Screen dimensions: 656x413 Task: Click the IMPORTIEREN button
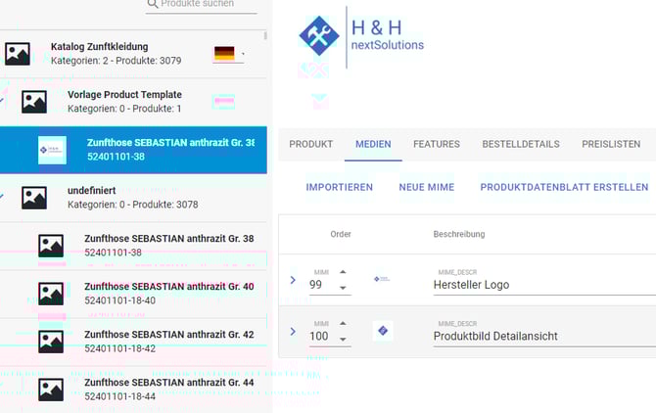(x=340, y=187)
